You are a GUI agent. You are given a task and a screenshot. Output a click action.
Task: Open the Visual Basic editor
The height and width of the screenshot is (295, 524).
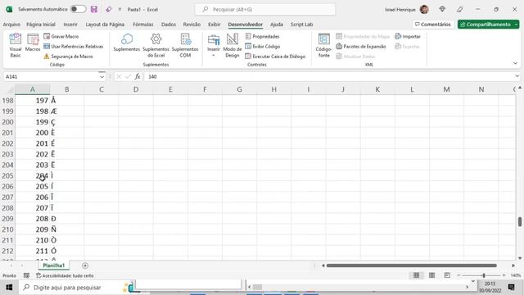coord(16,46)
